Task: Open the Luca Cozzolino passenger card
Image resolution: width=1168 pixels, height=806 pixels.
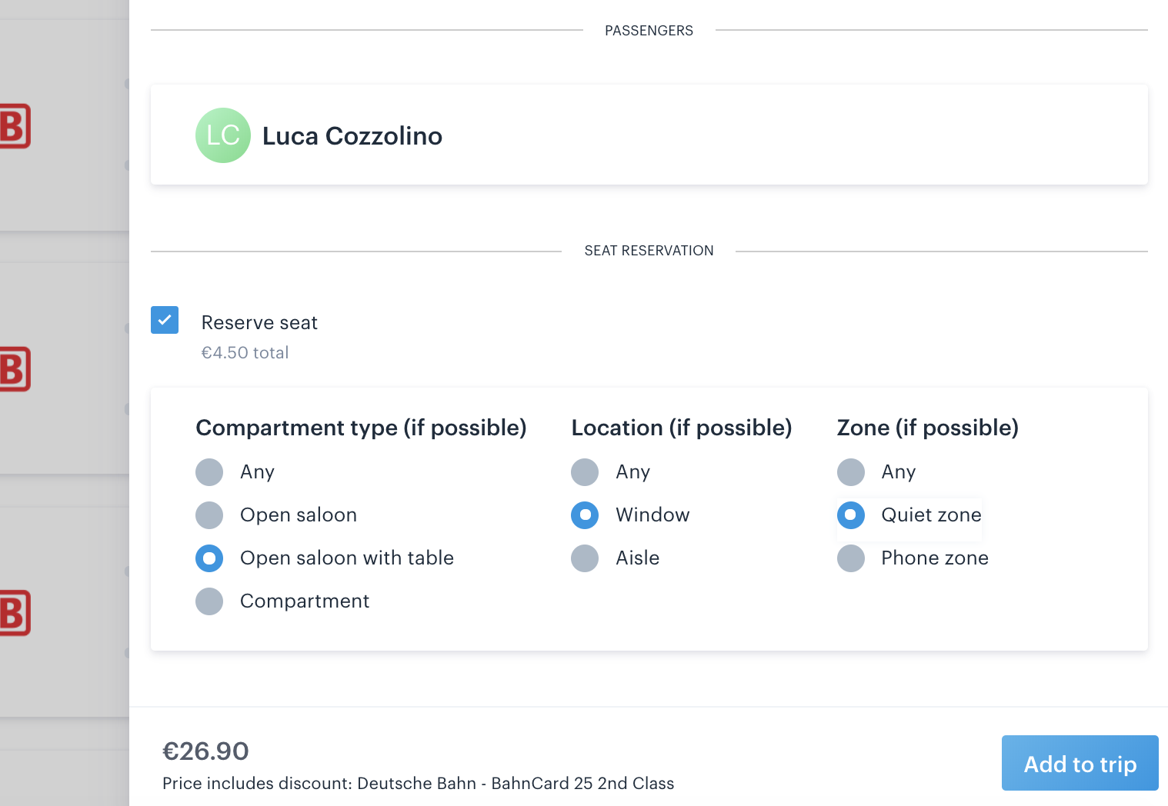Action: (649, 135)
